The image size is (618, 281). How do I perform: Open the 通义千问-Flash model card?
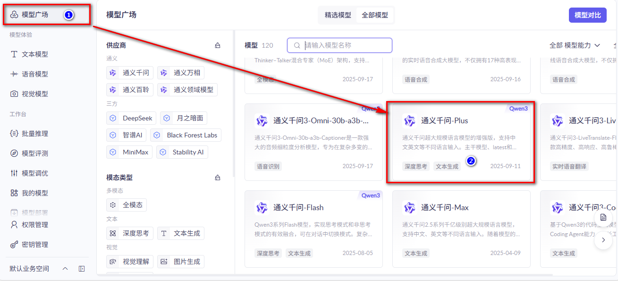313,229
